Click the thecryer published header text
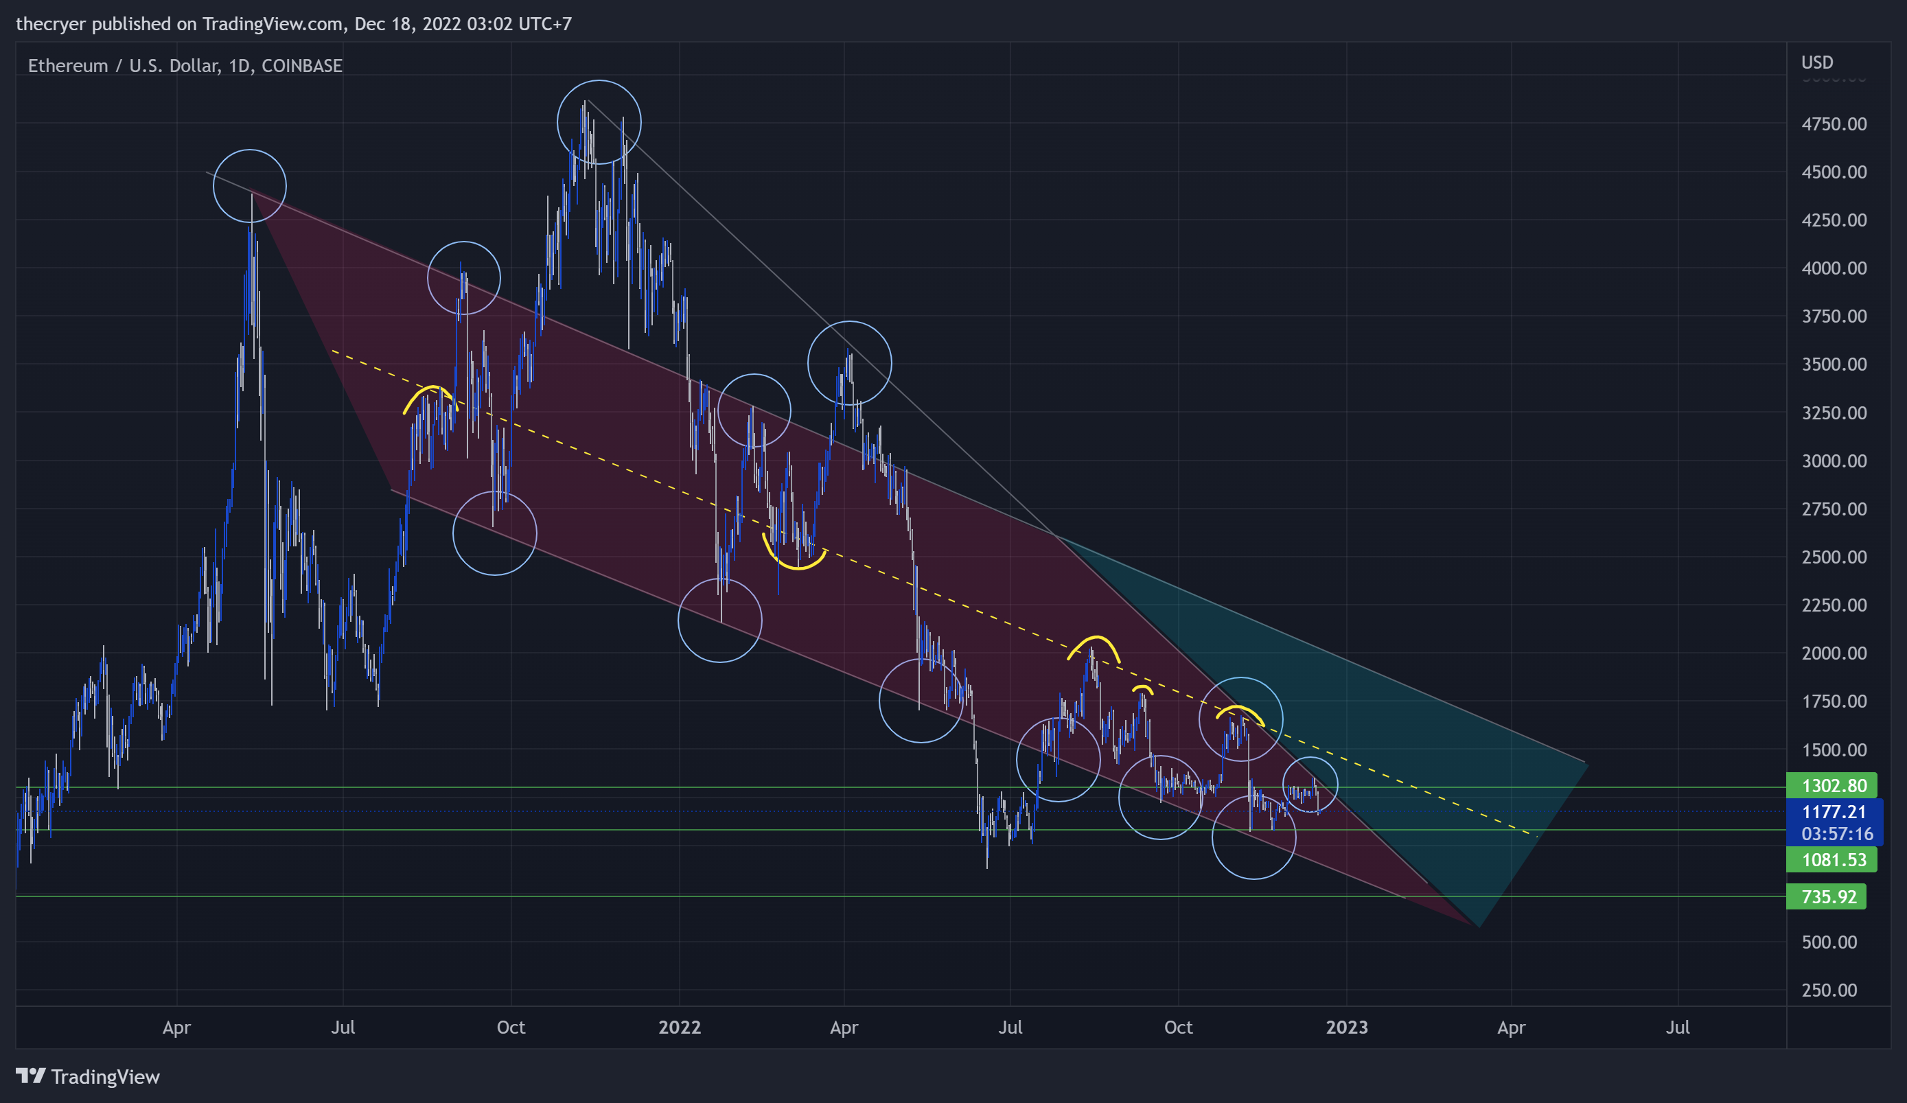 tap(294, 23)
